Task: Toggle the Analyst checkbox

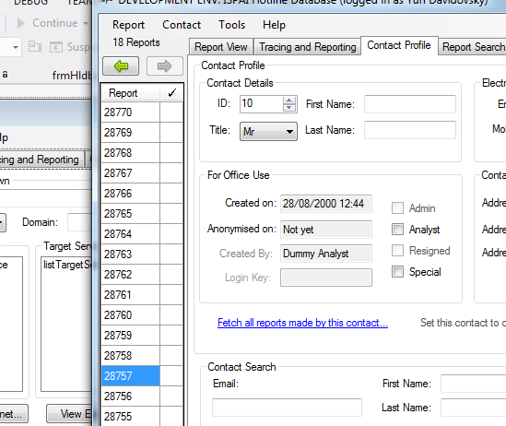Action: point(397,230)
